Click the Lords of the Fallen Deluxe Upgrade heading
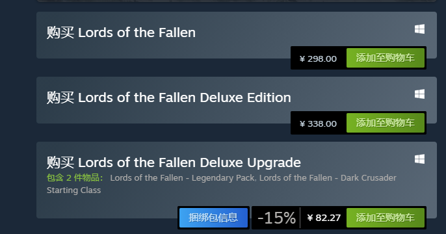This screenshot has width=446, height=234. click(x=174, y=162)
